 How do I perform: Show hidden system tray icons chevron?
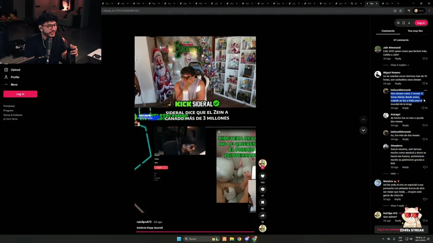point(383,239)
